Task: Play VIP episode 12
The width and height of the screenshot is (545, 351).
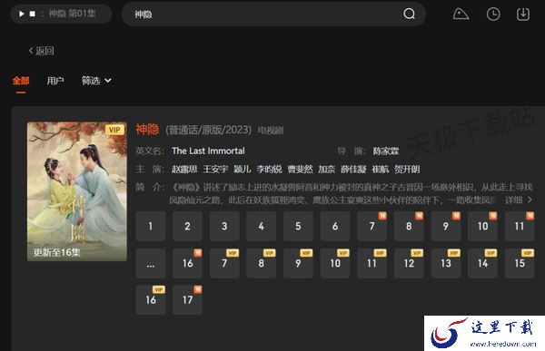Action: [409, 263]
